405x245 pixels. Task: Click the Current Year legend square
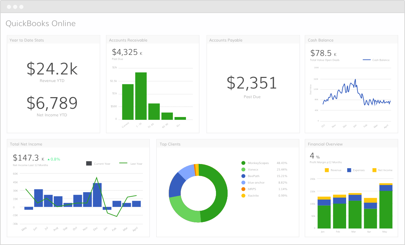(89, 163)
